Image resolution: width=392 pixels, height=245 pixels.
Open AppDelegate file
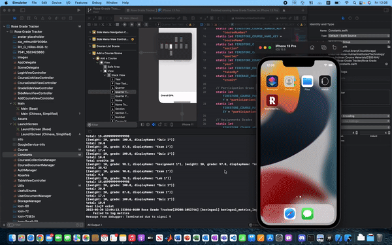[x=27, y=63]
